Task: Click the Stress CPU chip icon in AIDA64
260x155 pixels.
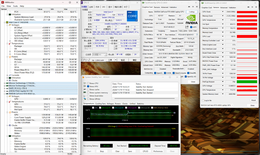Action: click(x=85, y=83)
